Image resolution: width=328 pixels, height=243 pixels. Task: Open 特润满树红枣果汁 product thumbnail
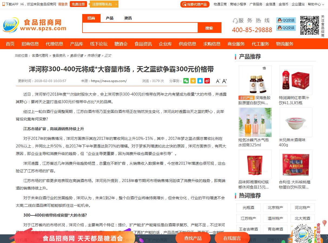pos(296,80)
